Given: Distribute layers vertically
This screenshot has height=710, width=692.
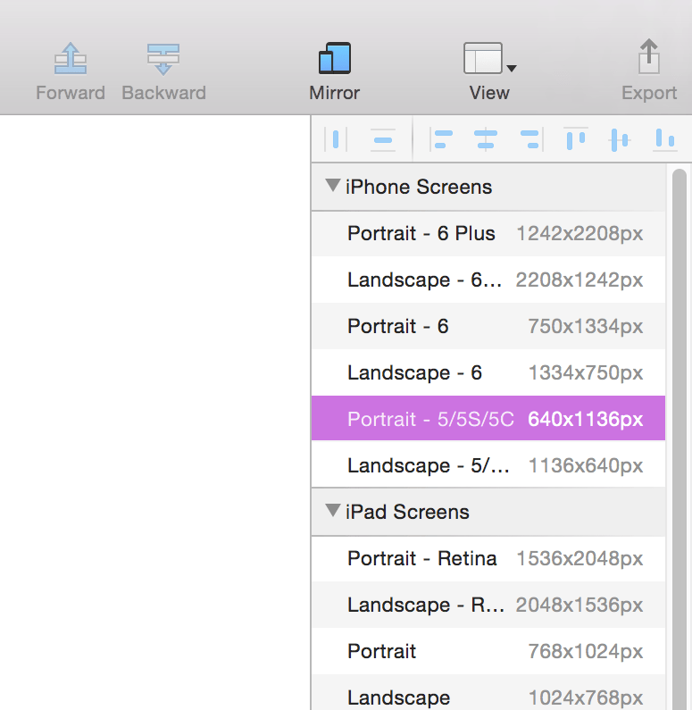Looking at the screenshot, I should [x=383, y=139].
